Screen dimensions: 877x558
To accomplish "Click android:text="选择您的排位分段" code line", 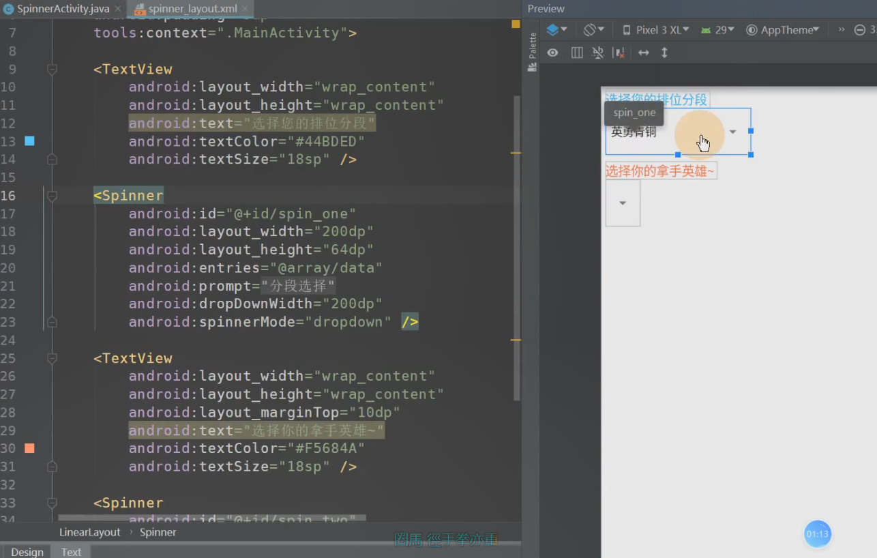I will [252, 123].
